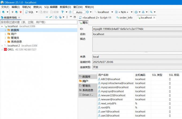Select the 管理员 side tab
Image resolution: width=182 pixels, height=119 pixels.
point(86,86)
